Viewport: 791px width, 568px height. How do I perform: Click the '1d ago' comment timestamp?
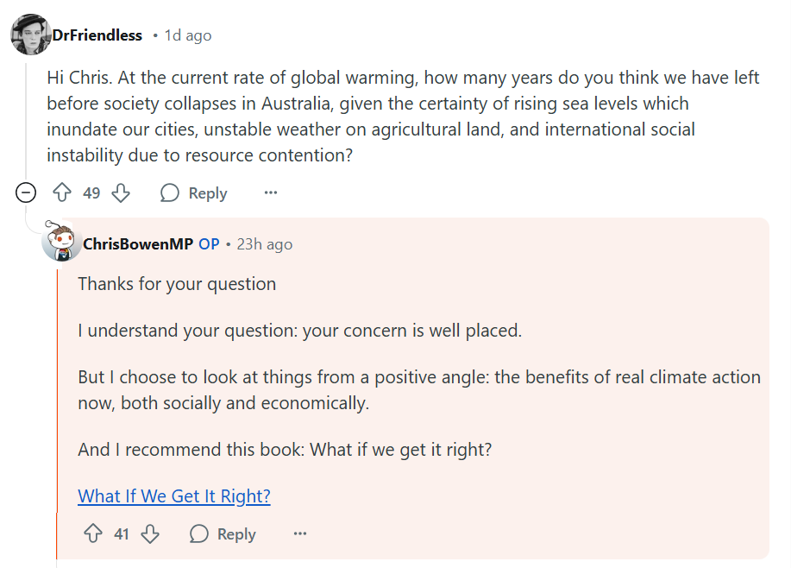pos(188,35)
